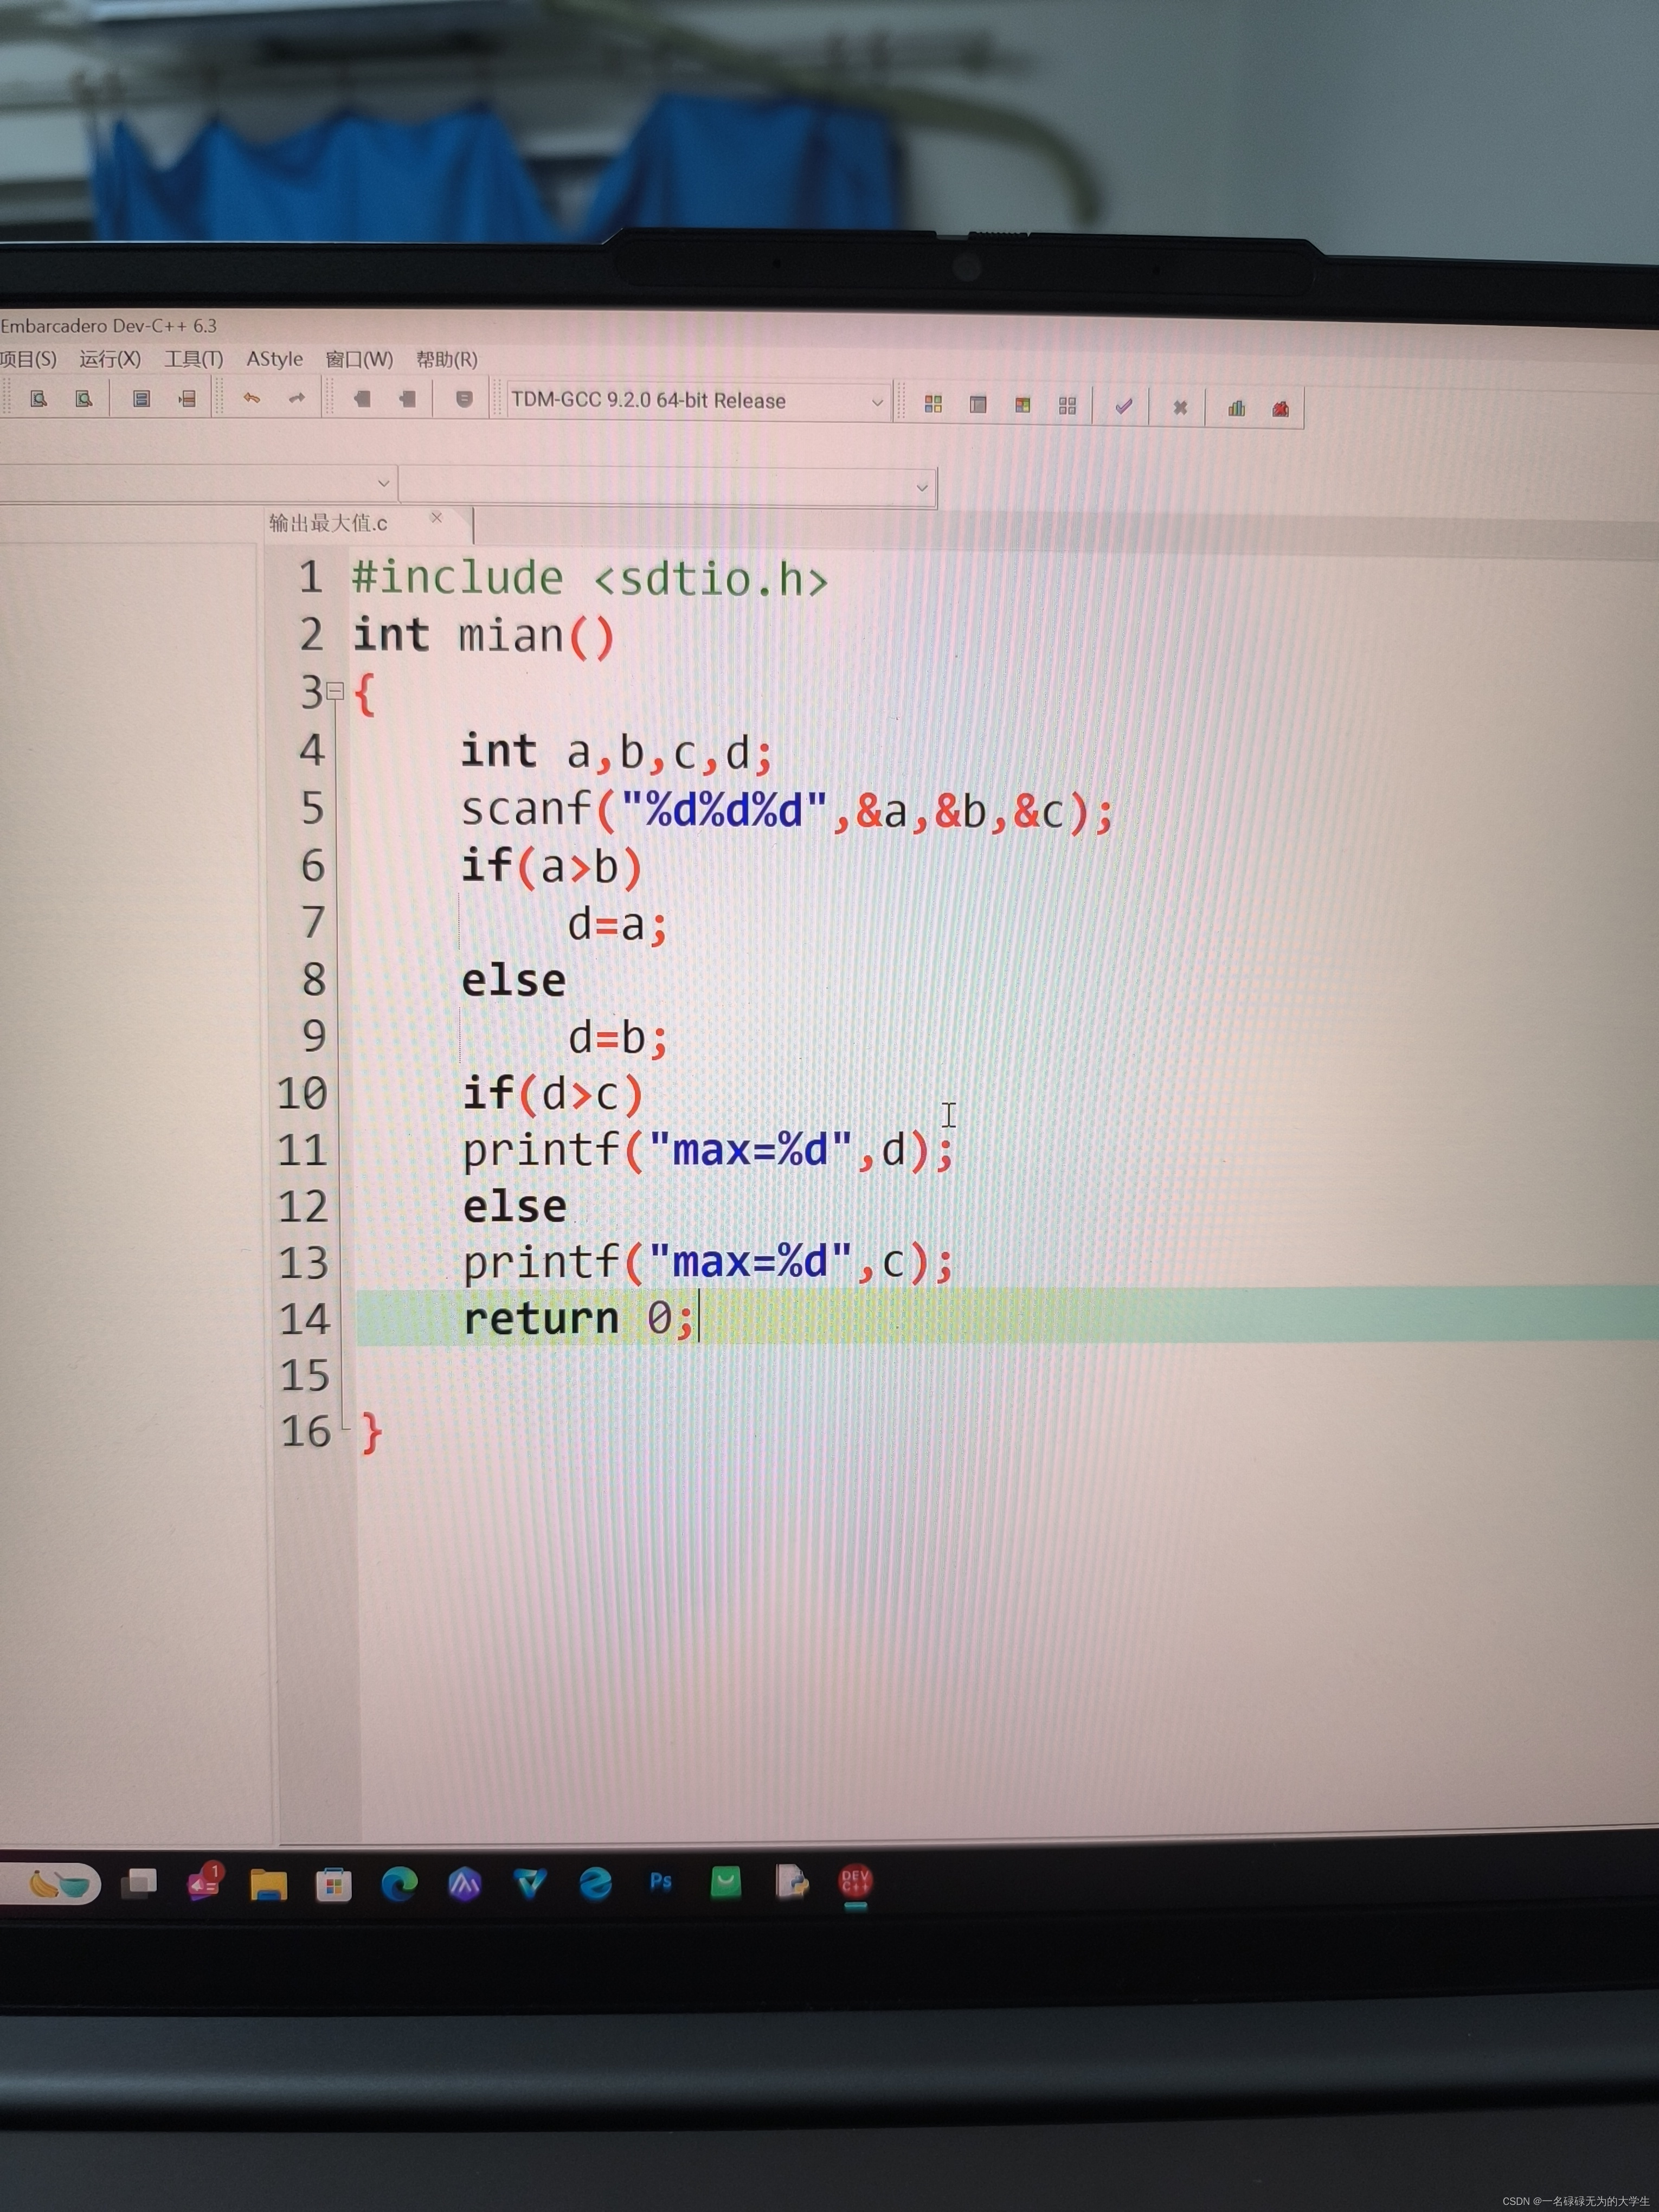
Task: Click the indent arrow list toolbar icon
Action: point(187,399)
